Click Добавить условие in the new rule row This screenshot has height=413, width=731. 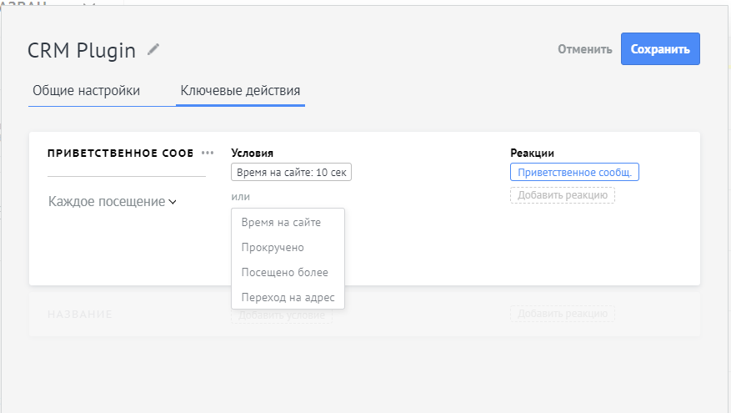[x=281, y=315]
